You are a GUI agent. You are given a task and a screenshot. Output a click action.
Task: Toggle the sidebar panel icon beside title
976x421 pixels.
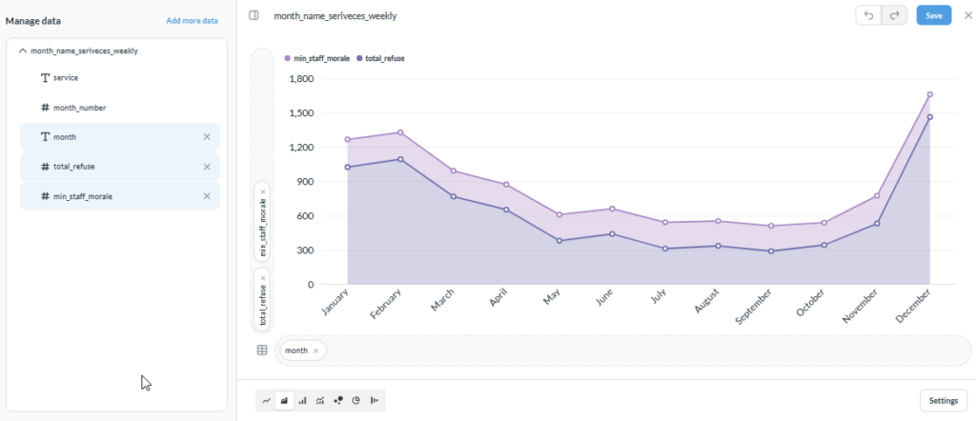(x=254, y=15)
